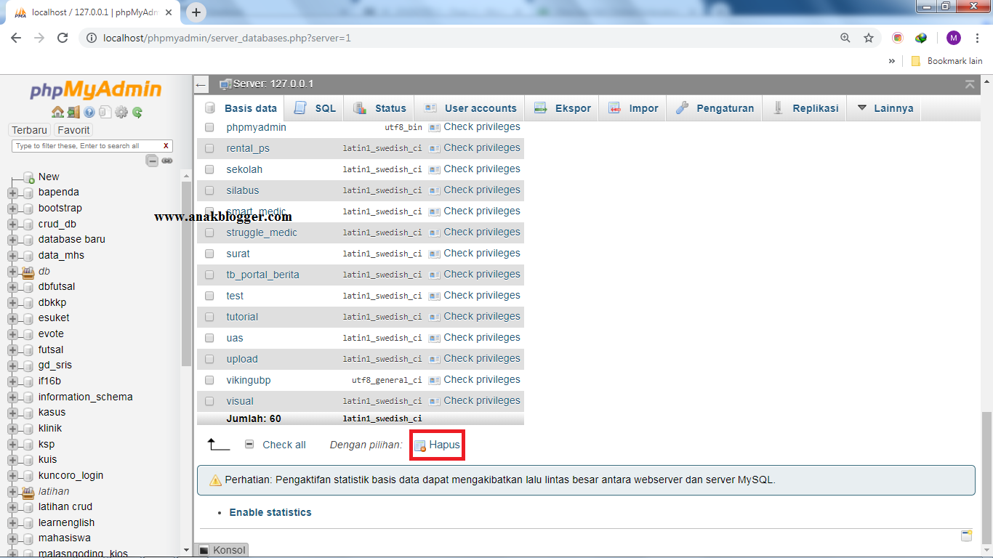Image resolution: width=993 pixels, height=558 pixels.
Task: Open the settings gear icon under the phpMyAdmin logo
Action: point(121,113)
